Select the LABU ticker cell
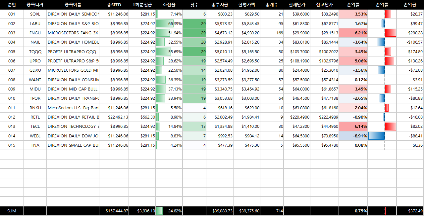Screen dimensions: 424x216 coord(35,23)
